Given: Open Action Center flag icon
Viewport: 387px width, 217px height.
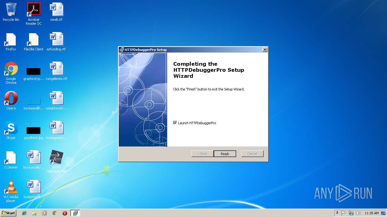Looking at the screenshot, I should [344, 213].
